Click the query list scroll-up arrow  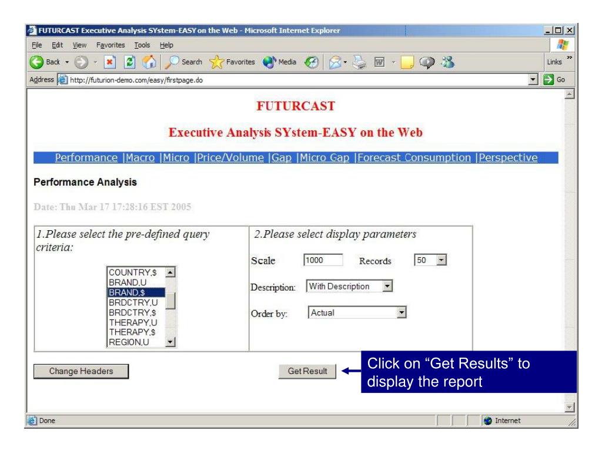click(170, 272)
